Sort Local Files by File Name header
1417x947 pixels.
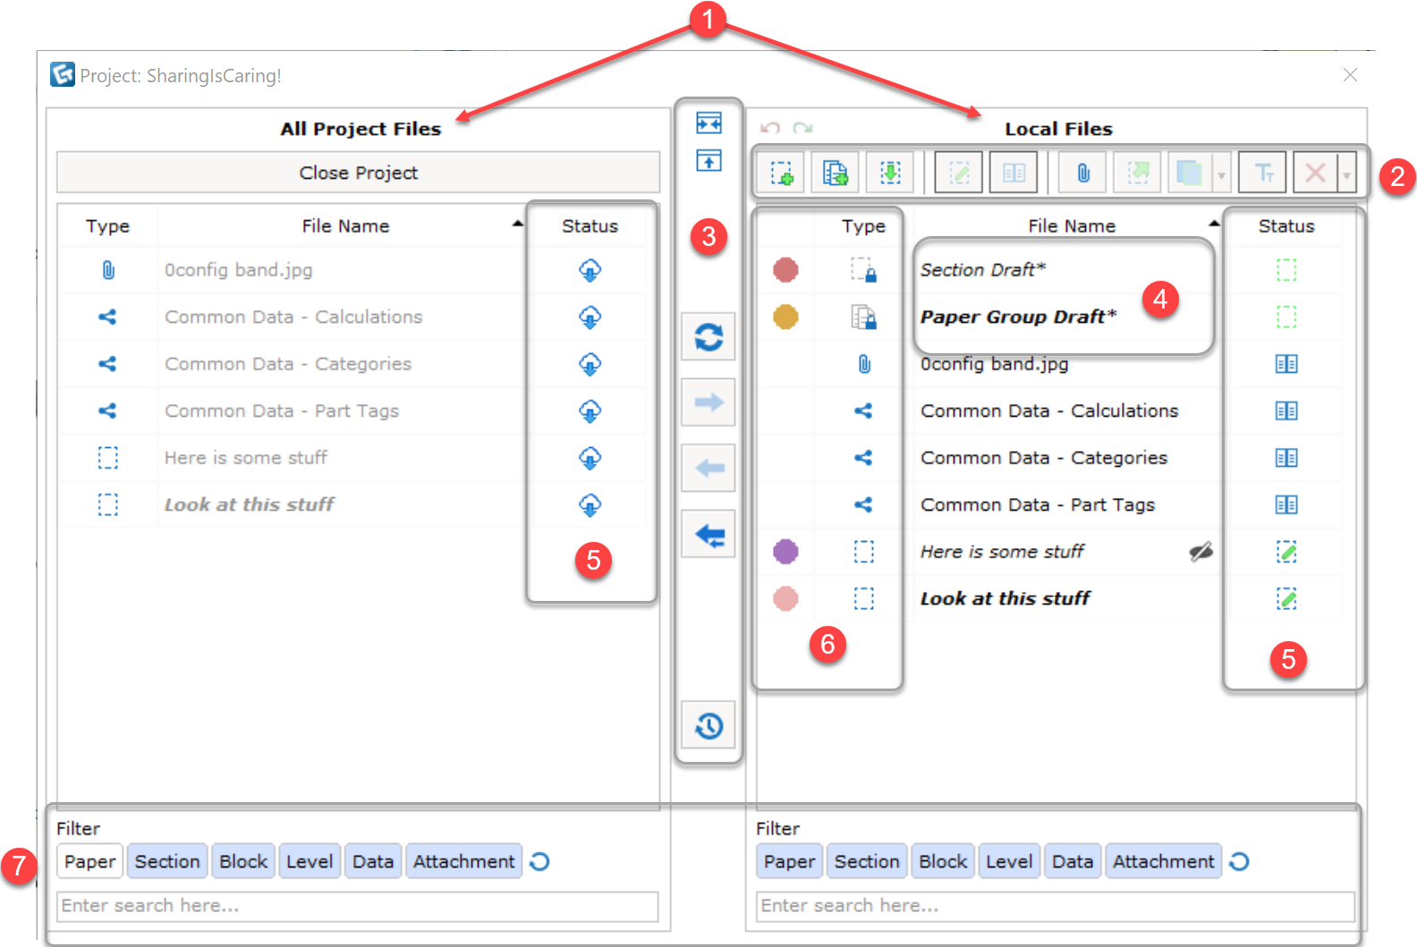1072,226
